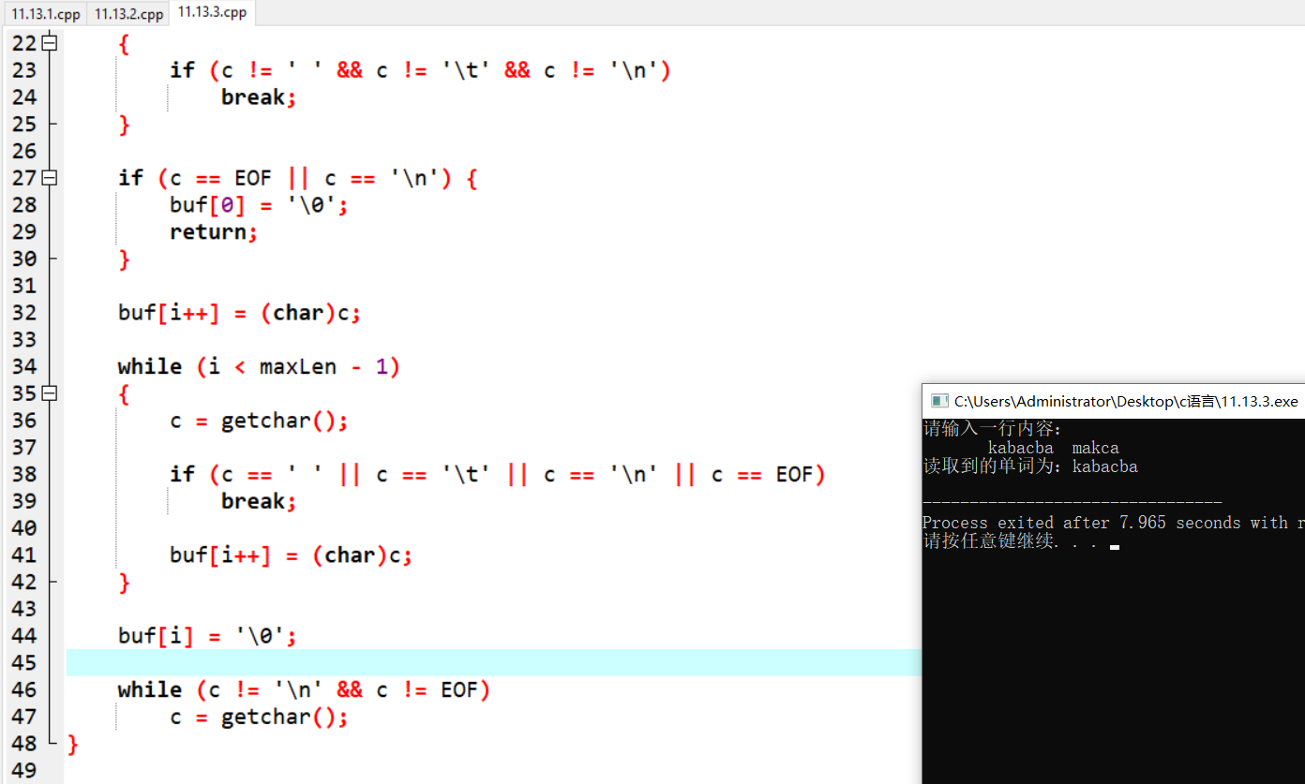1305x784 pixels.
Task: Collapse the if-block fold at line 27
Action: click(50, 178)
